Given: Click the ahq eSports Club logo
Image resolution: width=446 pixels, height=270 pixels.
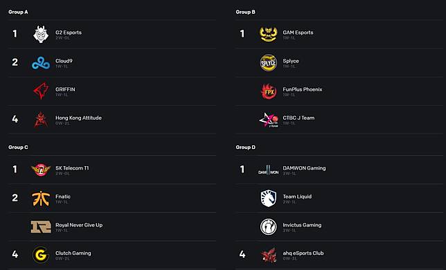Looking at the screenshot, I should (269, 255).
